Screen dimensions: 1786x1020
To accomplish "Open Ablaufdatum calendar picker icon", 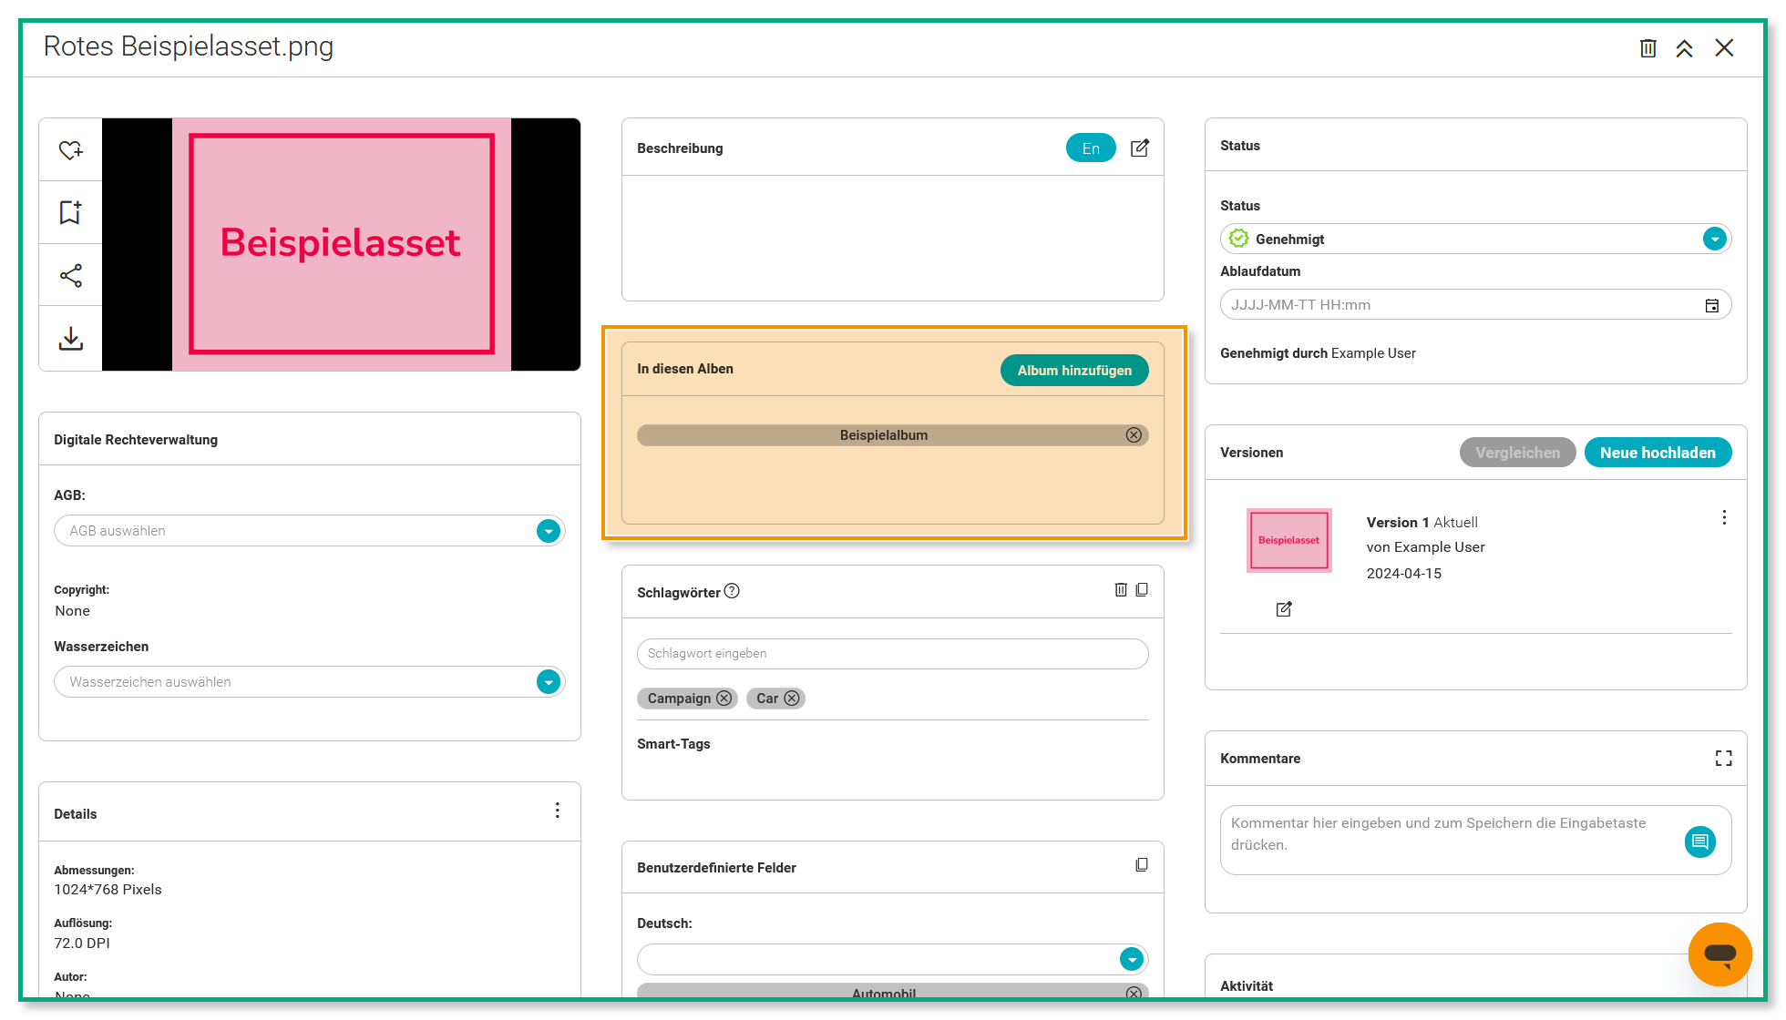I will 1712,305.
